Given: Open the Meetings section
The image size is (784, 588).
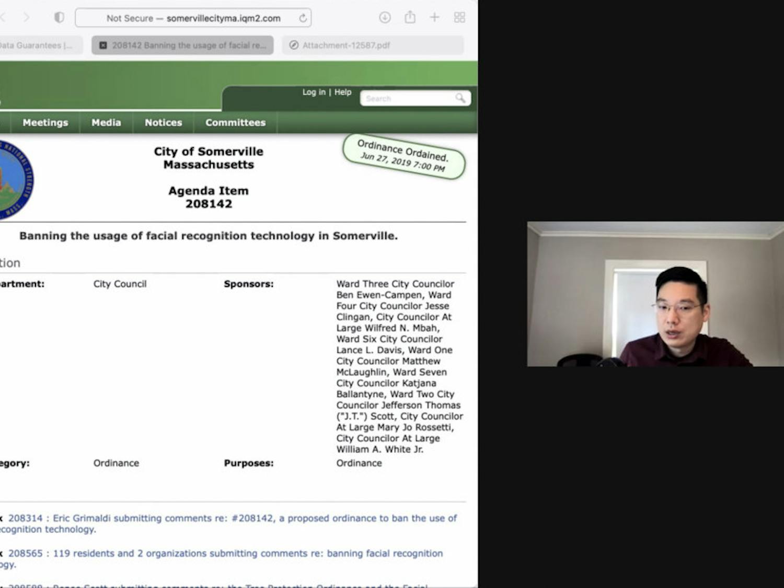Looking at the screenshot, I should [45, 122].
